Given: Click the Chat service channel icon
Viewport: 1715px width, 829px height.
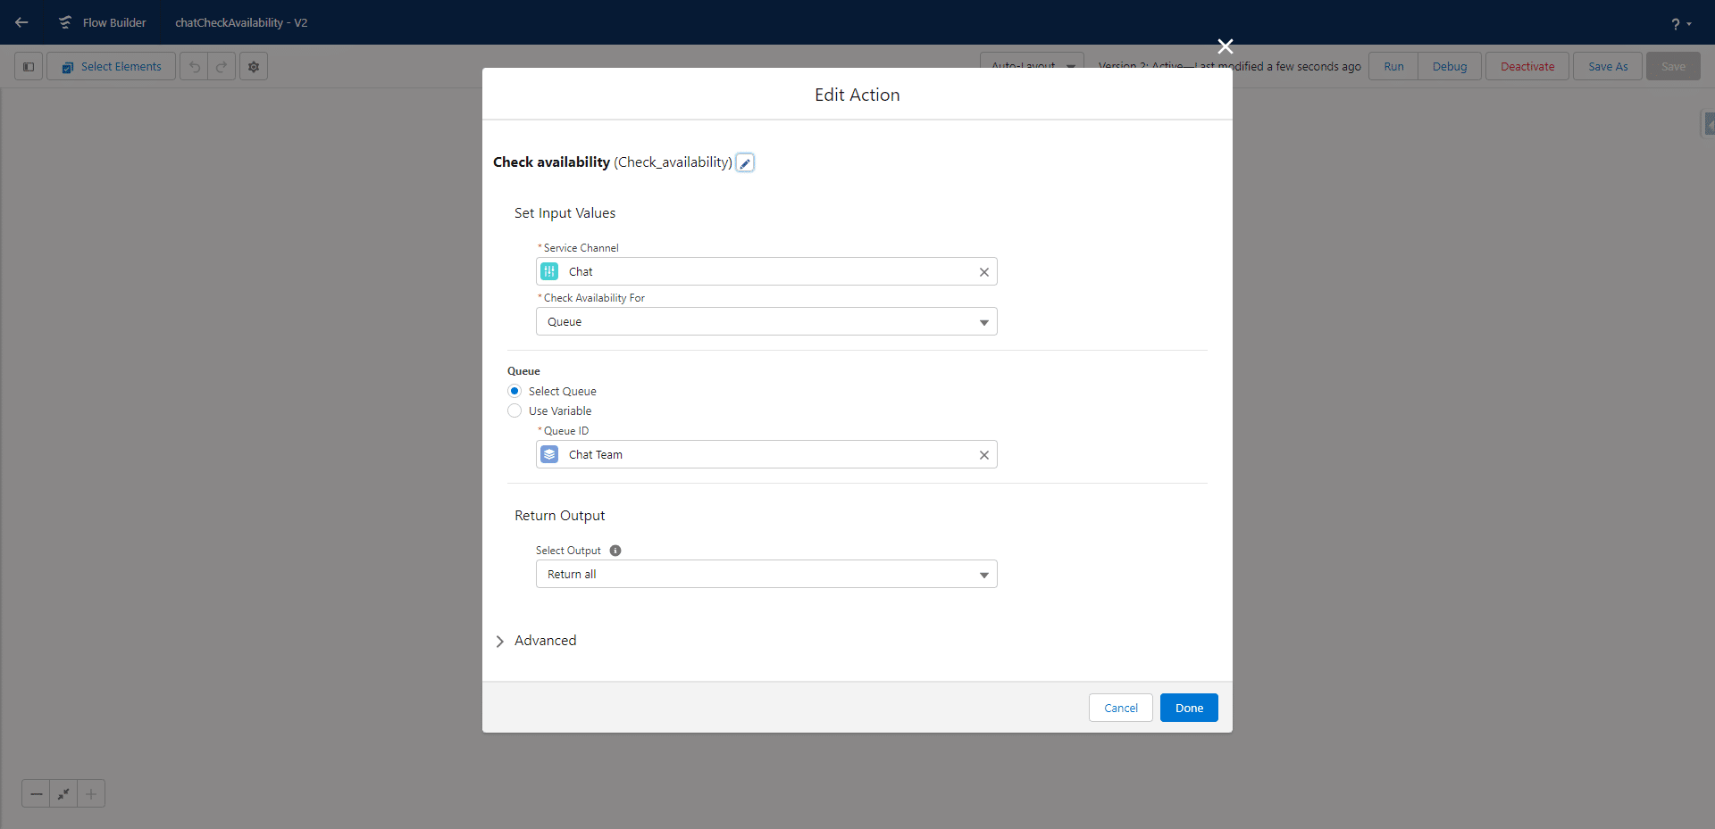Looking at the screenshot, I should tap(549, 271).
